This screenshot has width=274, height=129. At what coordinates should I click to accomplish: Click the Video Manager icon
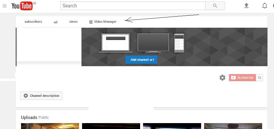[x=91, y=22]
